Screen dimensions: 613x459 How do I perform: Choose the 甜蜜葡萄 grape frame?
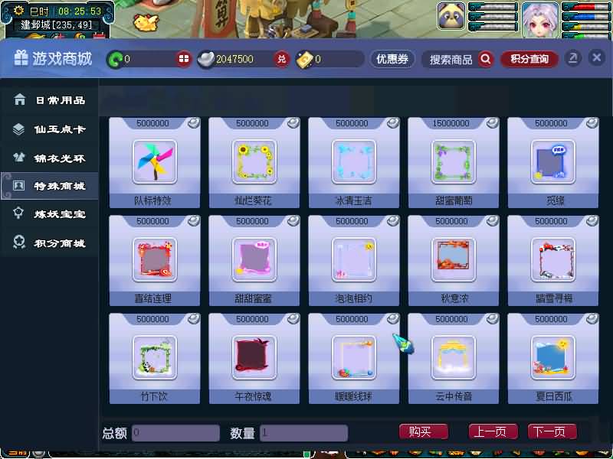pos(453,162)
